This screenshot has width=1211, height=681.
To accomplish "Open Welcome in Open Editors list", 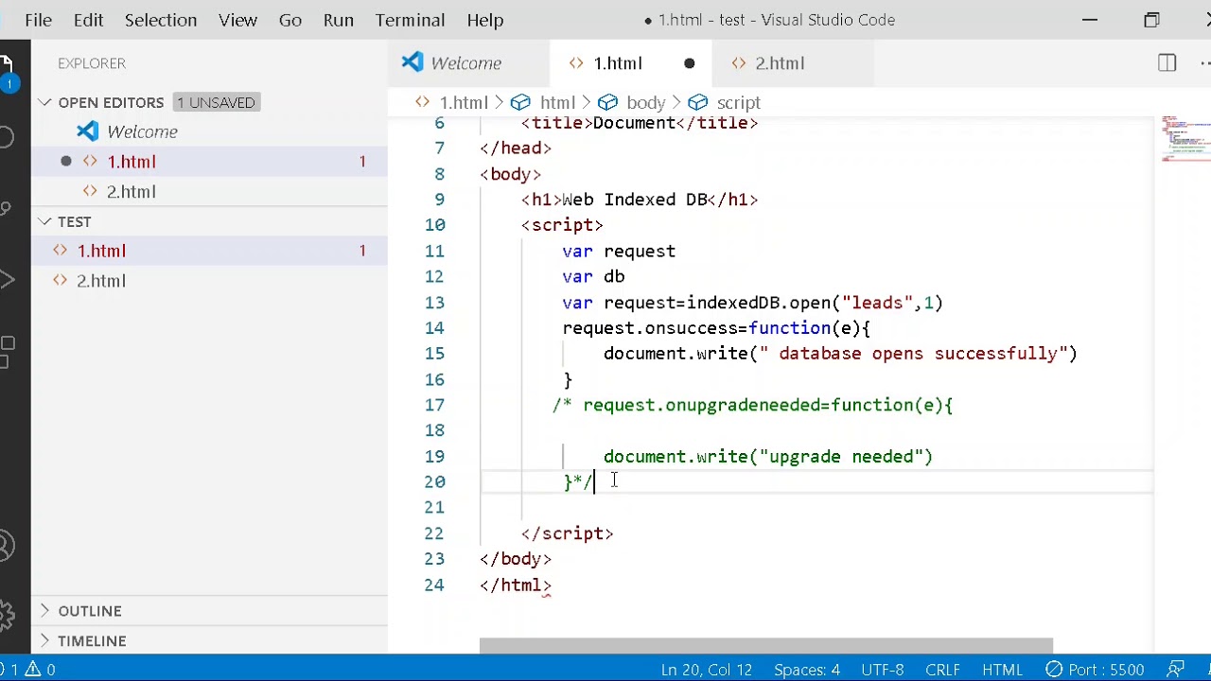I will (x=209, y=131).
